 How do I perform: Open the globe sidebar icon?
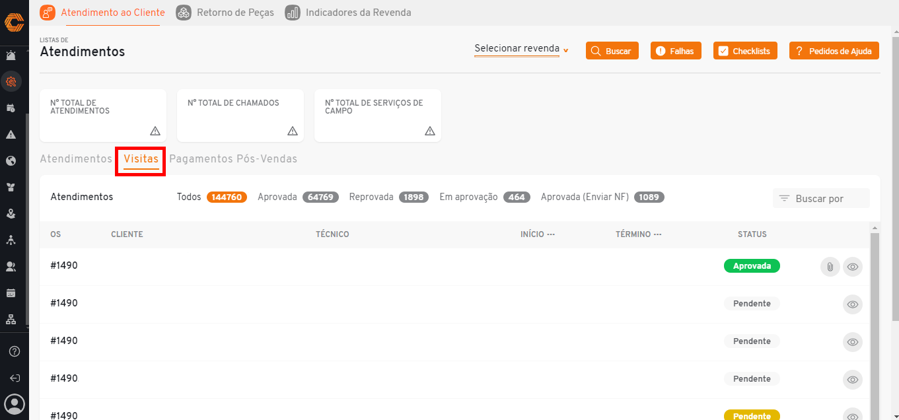click(11, 160)
